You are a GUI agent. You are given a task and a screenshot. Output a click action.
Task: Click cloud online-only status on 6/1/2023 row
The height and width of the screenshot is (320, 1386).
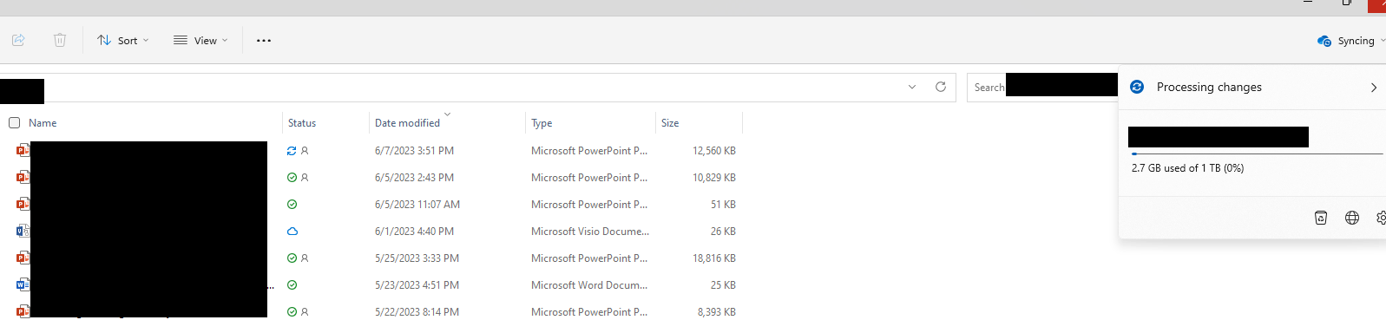tap(292, 232)
